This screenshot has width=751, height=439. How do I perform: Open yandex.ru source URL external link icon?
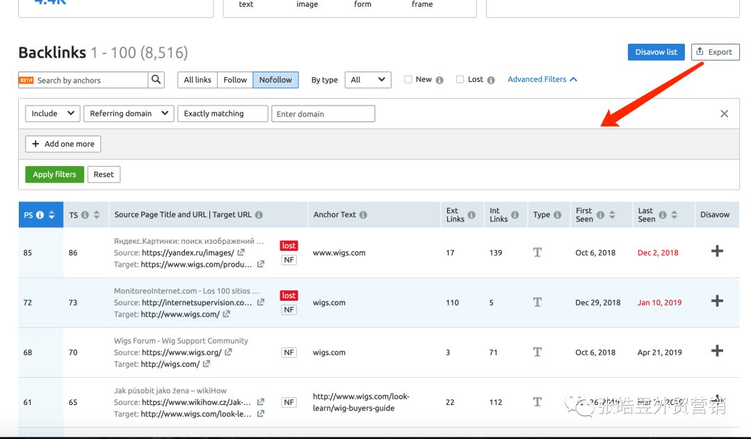[x=241, y=253]
